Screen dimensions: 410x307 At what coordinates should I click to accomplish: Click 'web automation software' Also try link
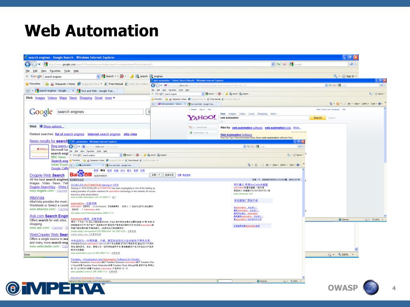pos(247,128)
